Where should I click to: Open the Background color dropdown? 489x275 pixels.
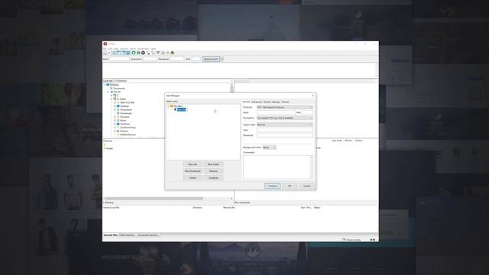pyautogui.click(x=269, y=147)
